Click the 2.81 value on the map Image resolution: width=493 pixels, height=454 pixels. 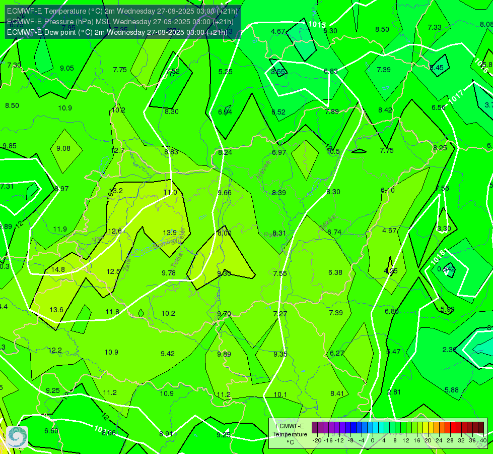[x=394, y=392]
